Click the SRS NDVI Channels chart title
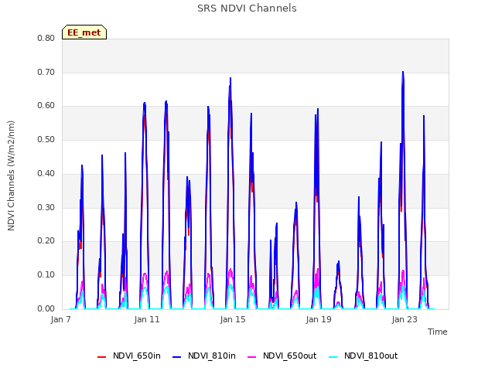 click(247, 9)
